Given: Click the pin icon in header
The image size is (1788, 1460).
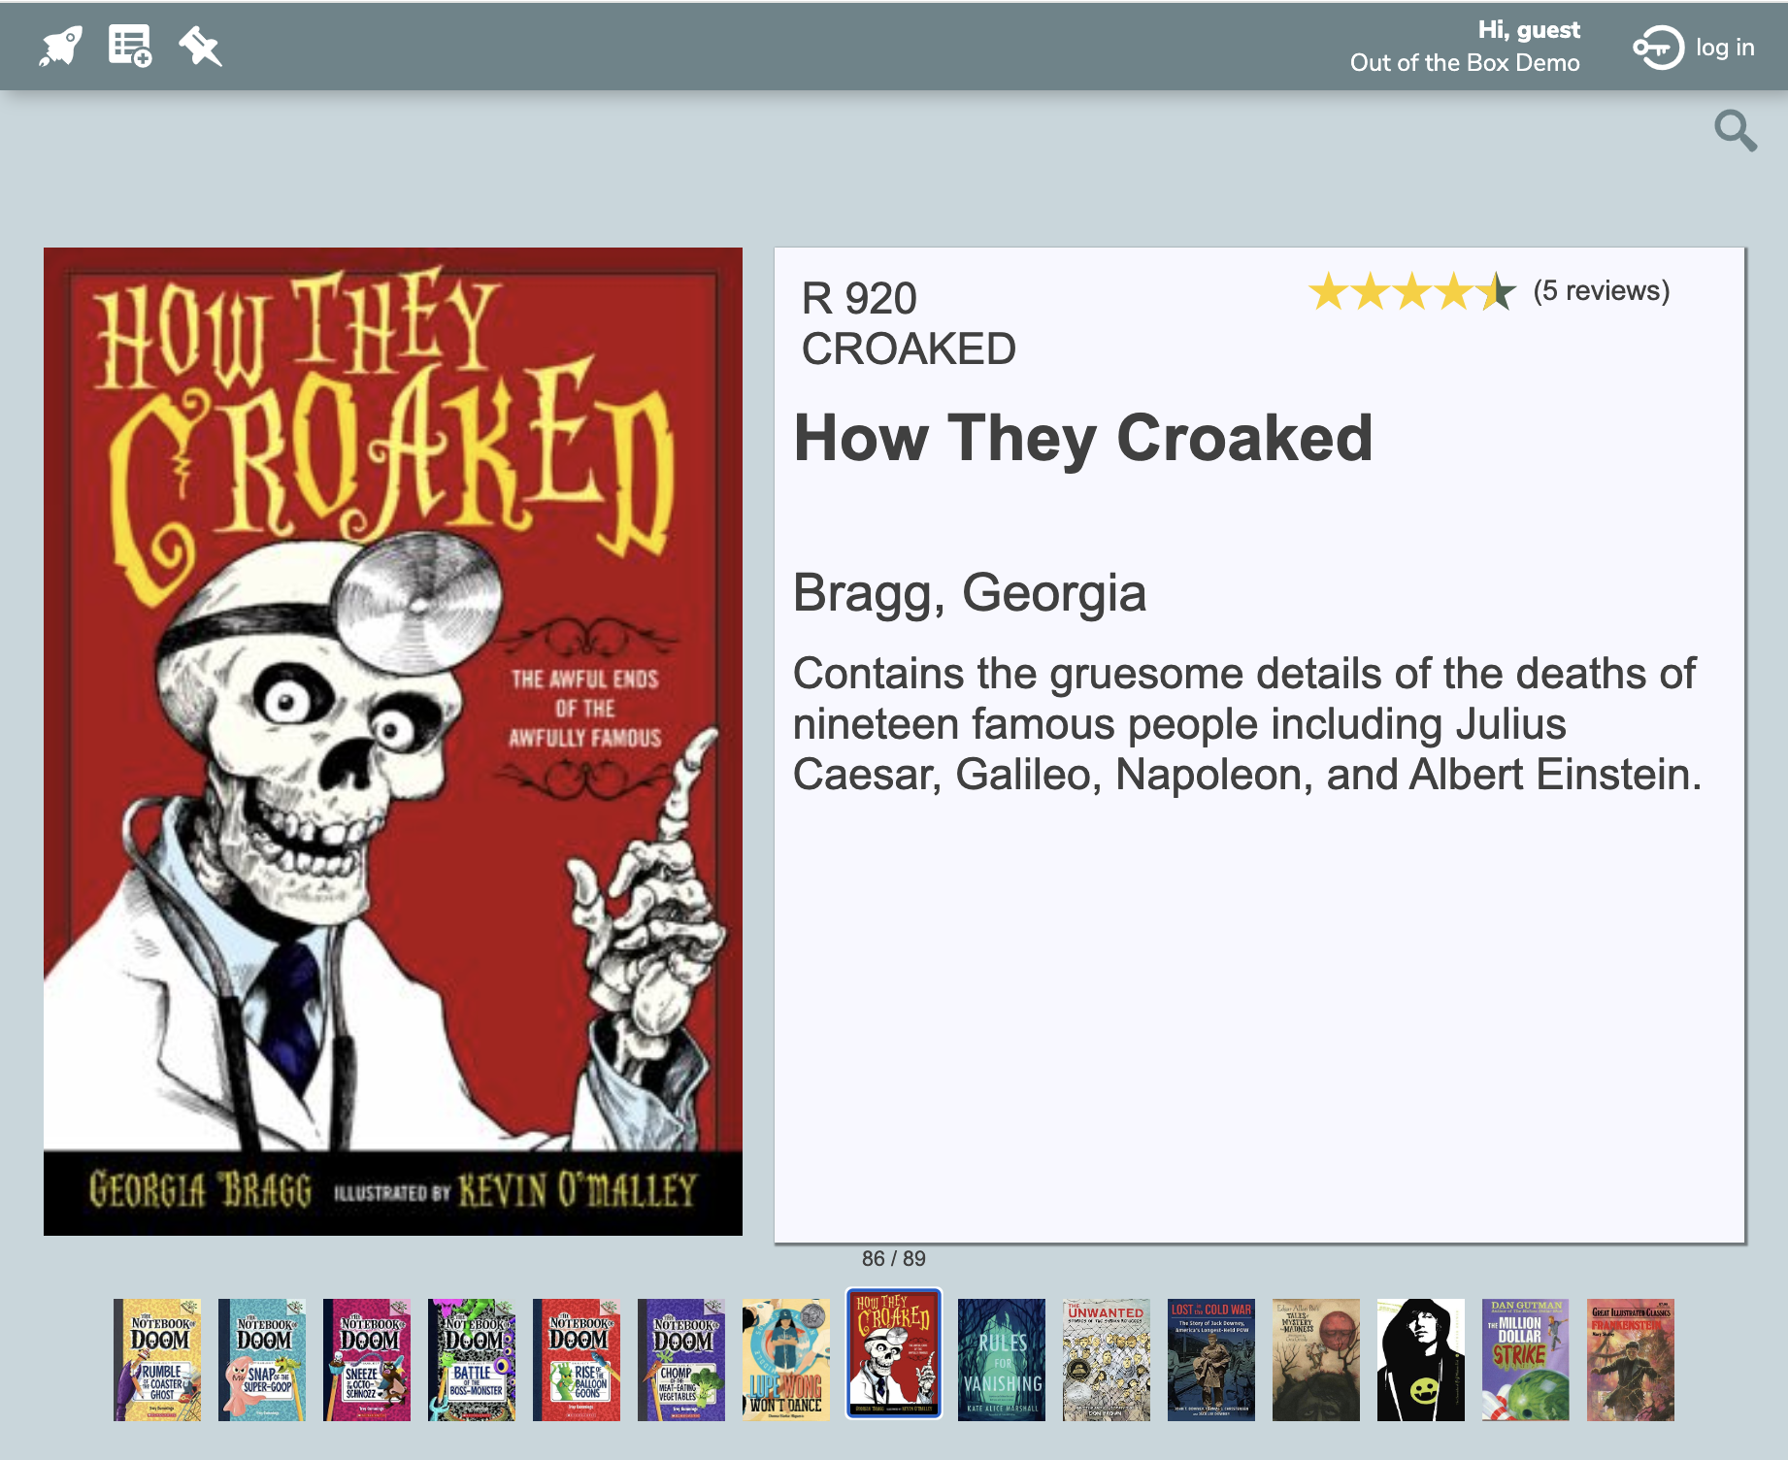Looking at the screenshot, I should [x=201, y=46].
